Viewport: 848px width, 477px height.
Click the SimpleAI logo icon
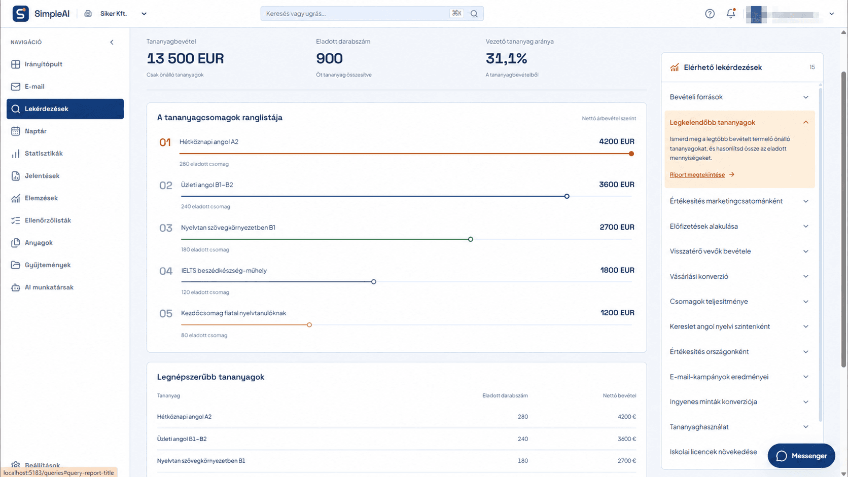[21, 14]
